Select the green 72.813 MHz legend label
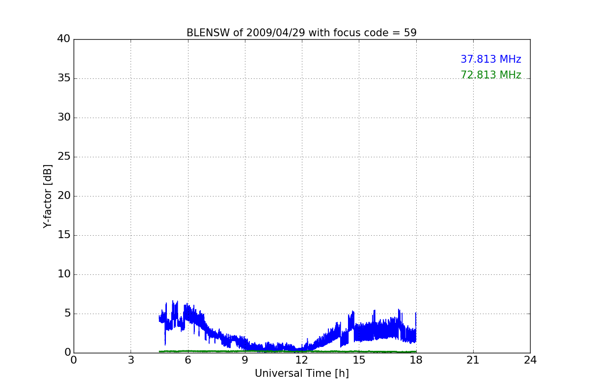The height and width of the screenshot is (392, 589). tap(491, 75)
